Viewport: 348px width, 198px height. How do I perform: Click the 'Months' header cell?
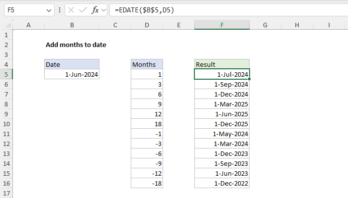click(147, 64)
